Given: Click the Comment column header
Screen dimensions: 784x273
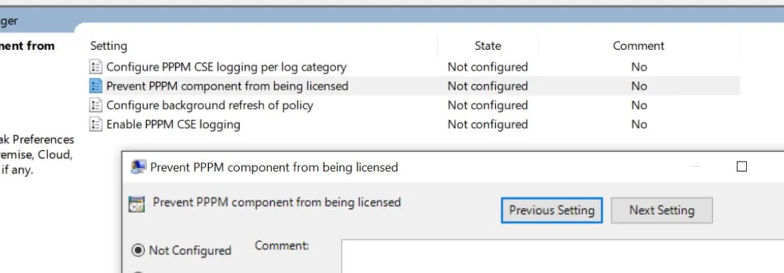Looking at the screenshot, I should point(638,46).
